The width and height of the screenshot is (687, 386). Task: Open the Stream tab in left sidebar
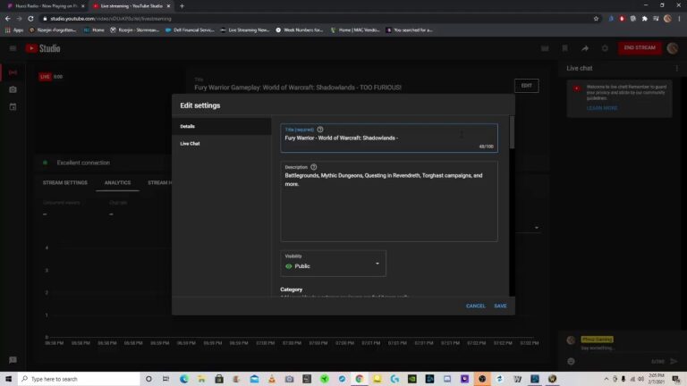[x=13, y=72]
